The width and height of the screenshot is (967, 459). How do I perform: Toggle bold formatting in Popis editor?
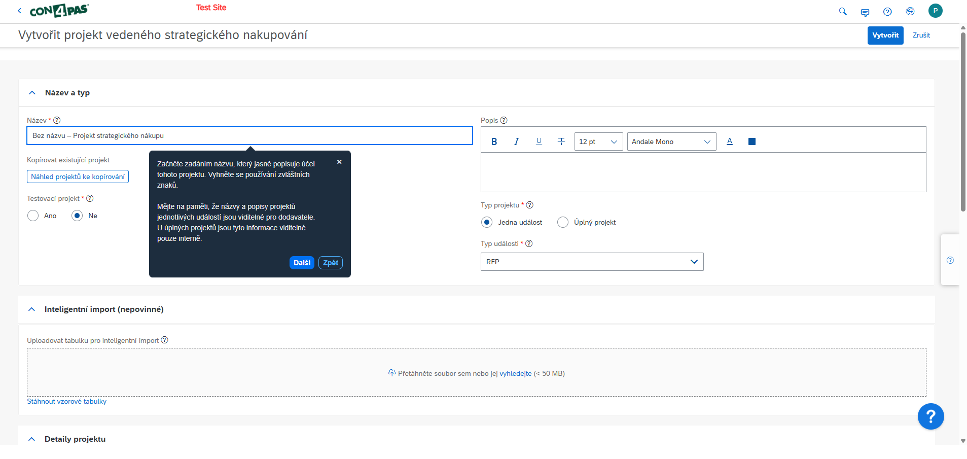[x=494, y=142]
